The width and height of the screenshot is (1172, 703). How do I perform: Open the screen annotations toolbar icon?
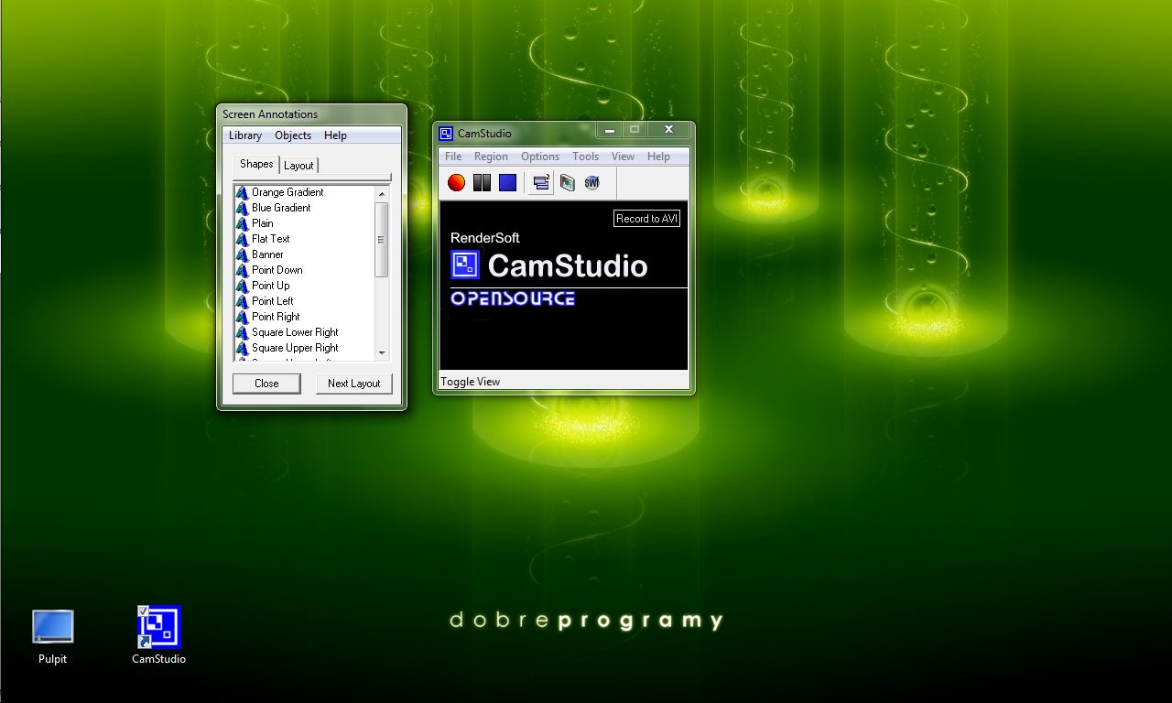click(567, 183)
